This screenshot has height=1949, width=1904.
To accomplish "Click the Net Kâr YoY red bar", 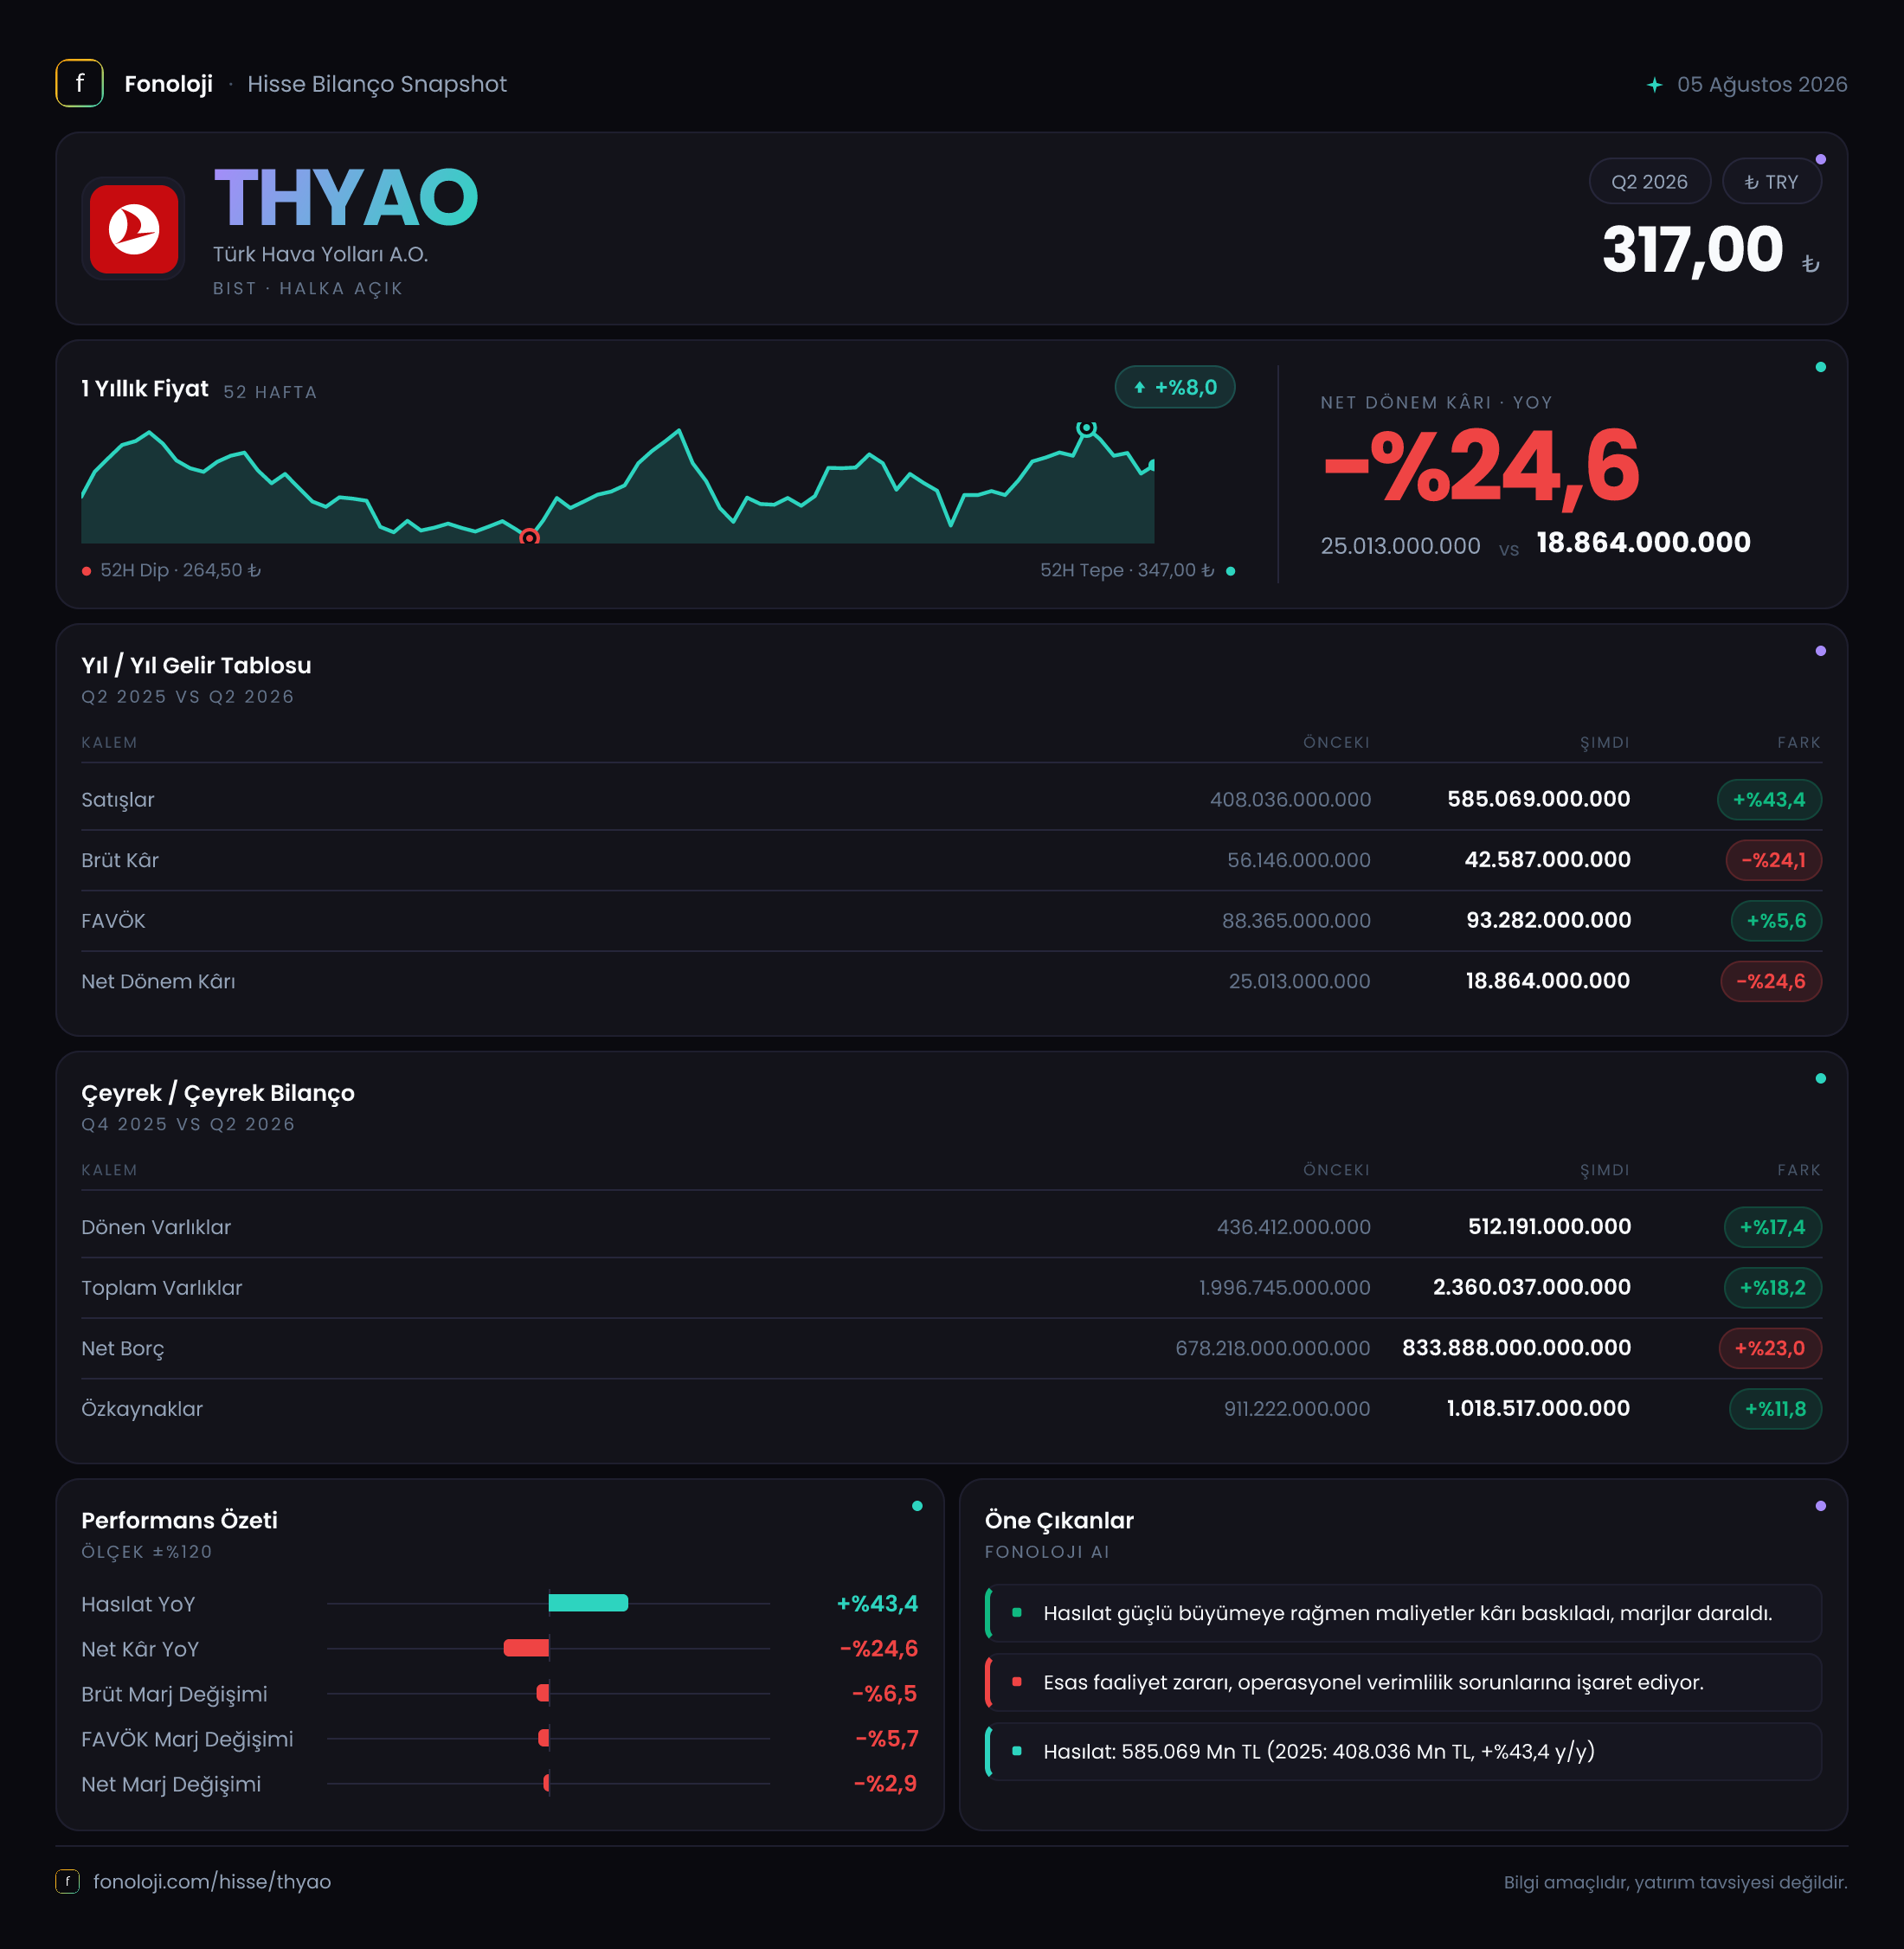I will click(526, 1648).
